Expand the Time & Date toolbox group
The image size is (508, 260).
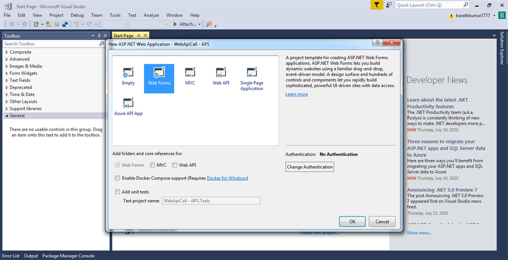tap(7, 94)
